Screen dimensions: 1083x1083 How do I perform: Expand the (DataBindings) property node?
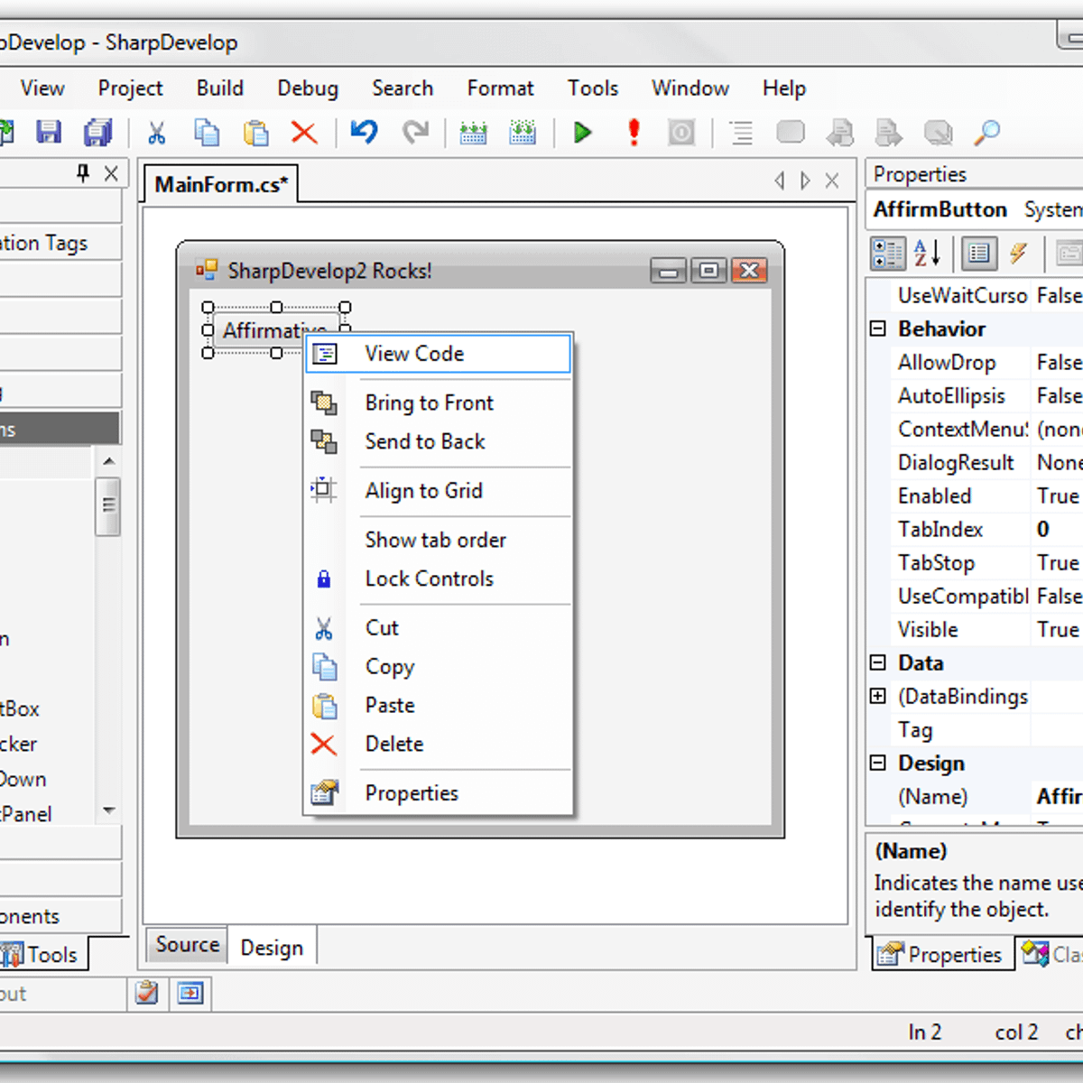click(x=878, y=696)
